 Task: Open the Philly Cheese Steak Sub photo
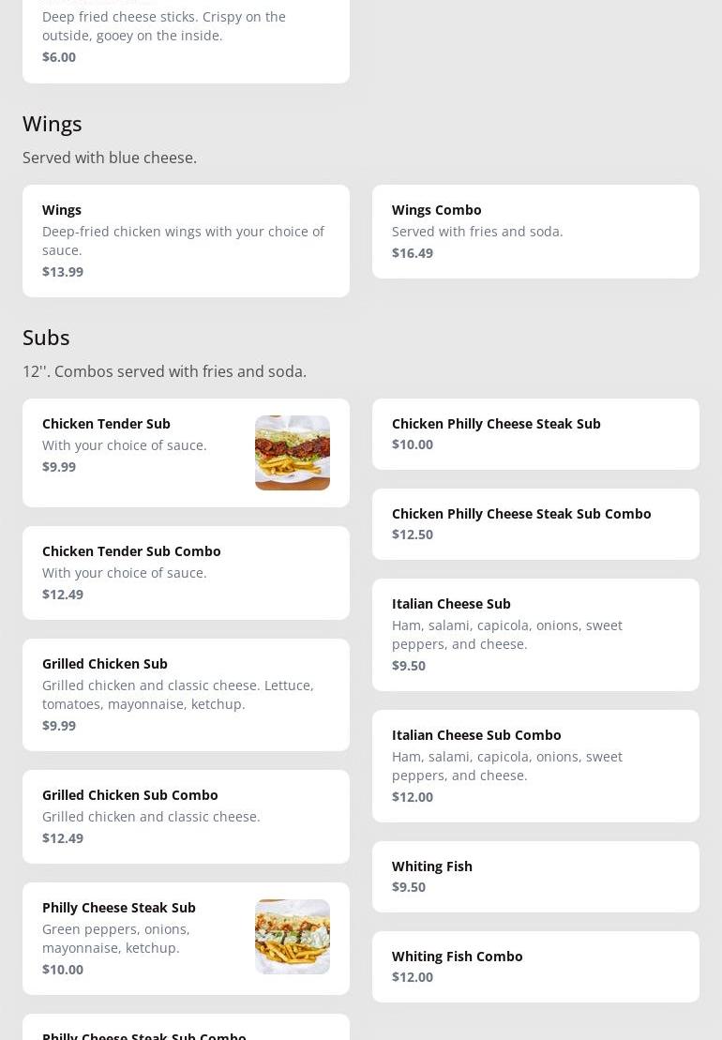pos(292,937)
